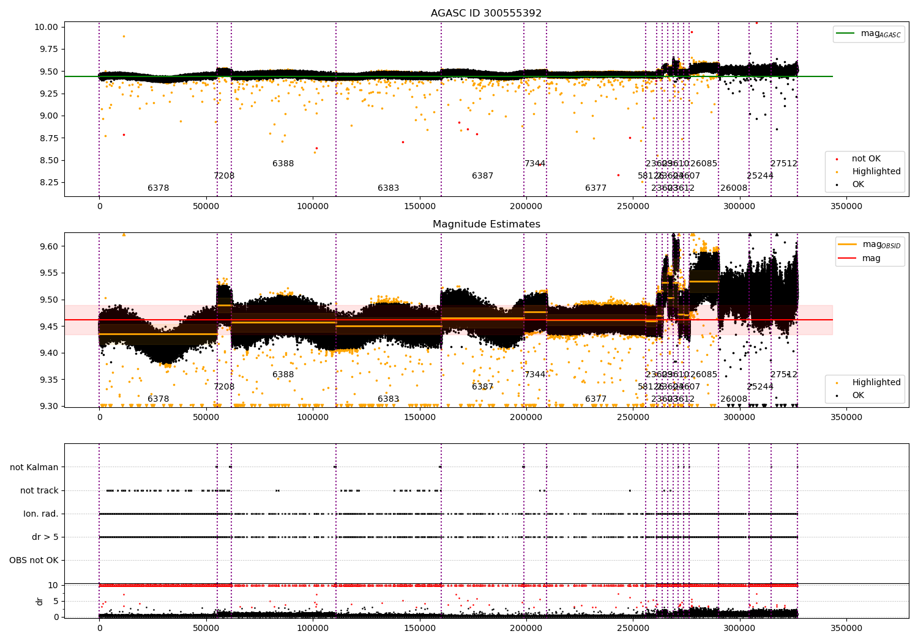Click the 'not Kalman' row label

[x=34, y=467]
